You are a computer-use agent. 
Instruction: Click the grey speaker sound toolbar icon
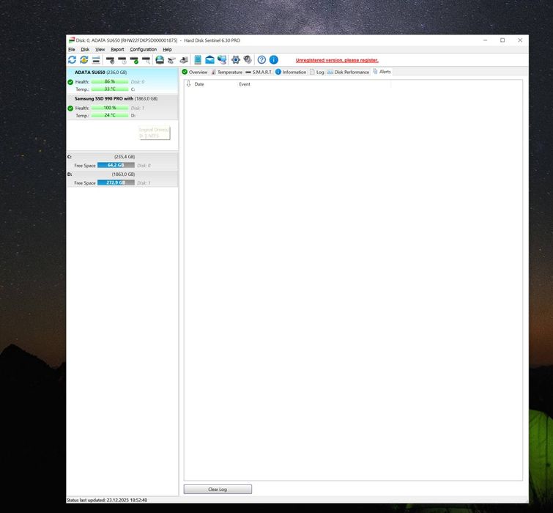248,59
